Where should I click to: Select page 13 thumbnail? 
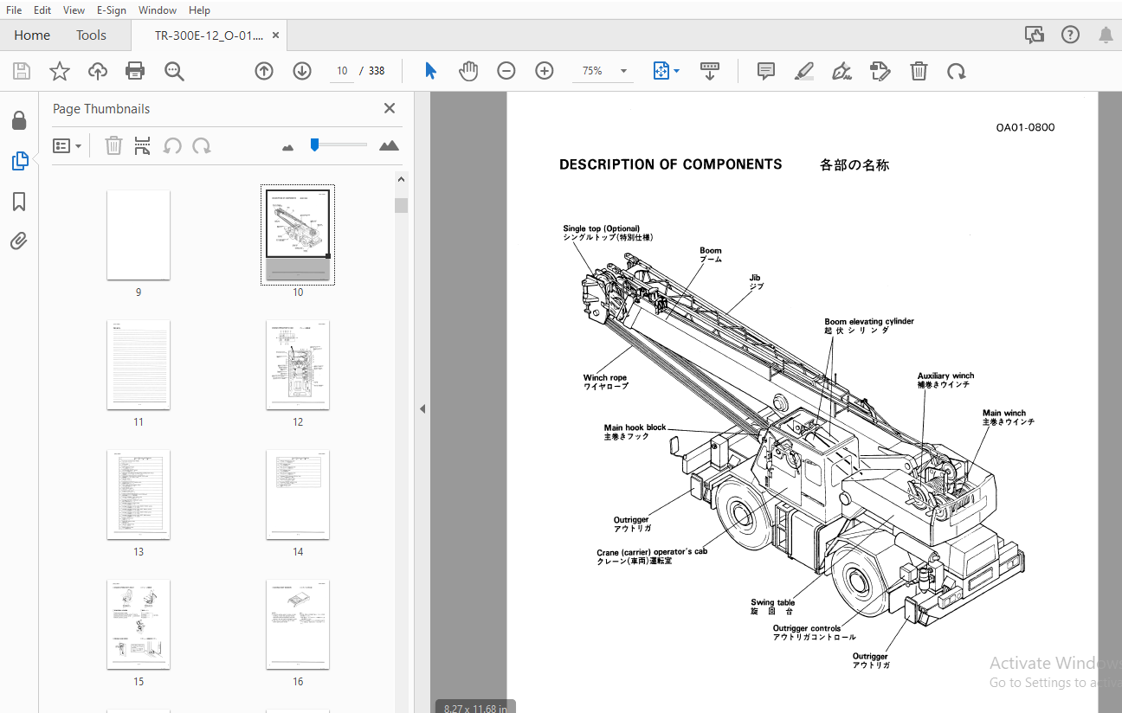[x=139, y=495]
